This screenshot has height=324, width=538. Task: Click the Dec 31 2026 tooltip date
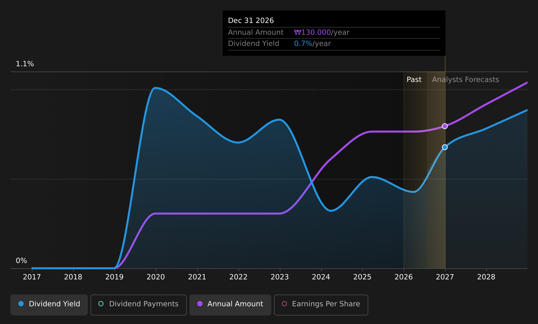[x=251, y=21]
